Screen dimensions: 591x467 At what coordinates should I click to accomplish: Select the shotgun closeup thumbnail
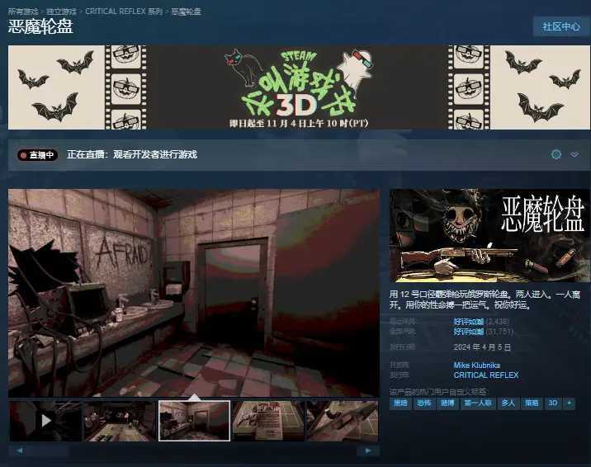tap(343, 421)
